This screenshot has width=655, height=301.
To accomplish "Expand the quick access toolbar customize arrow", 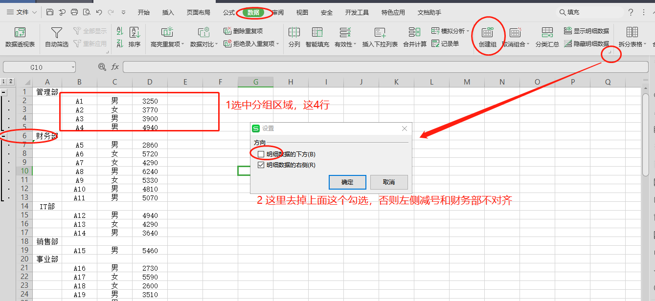I will 123,12.
